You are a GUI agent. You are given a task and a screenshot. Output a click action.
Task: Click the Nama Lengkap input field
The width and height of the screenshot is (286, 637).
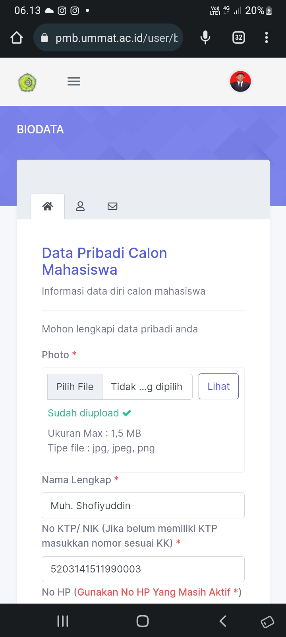[x=143, y=506]
